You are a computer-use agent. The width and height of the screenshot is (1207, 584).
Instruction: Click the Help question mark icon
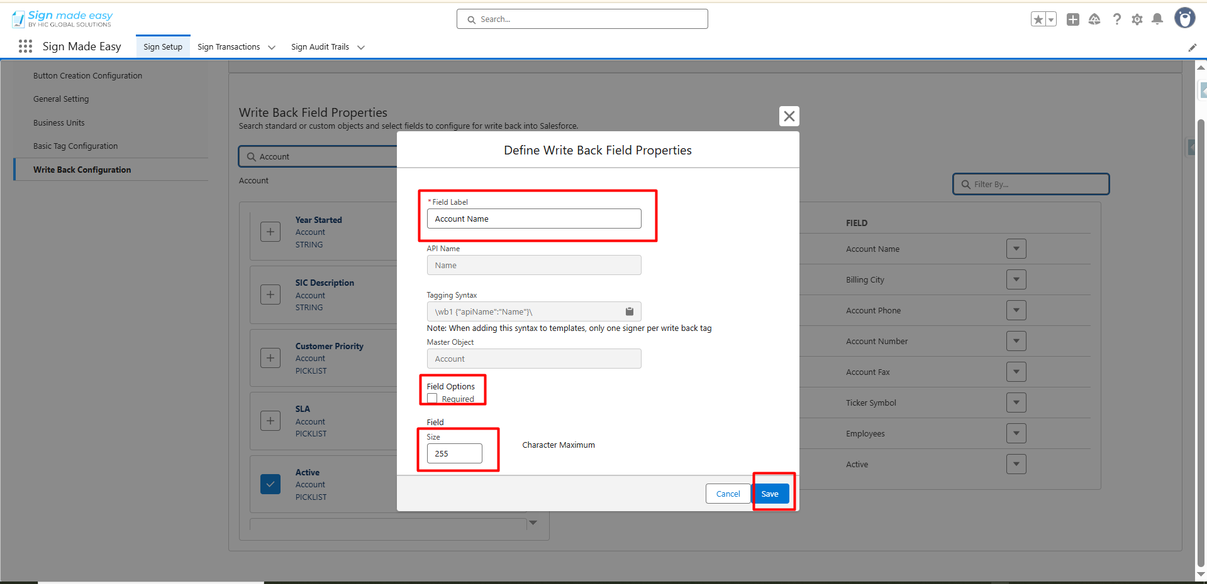pyautogui.click(x=1117, y=19)
